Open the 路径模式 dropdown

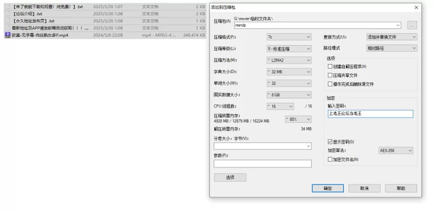click(391, 48)
